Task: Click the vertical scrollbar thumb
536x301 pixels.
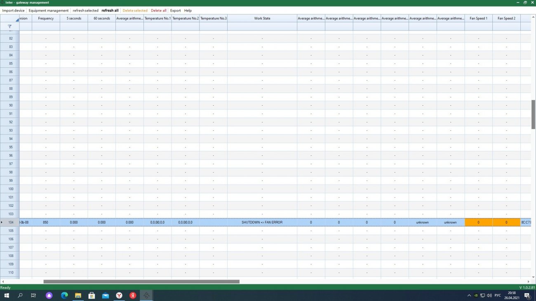Action: point(533,115)
